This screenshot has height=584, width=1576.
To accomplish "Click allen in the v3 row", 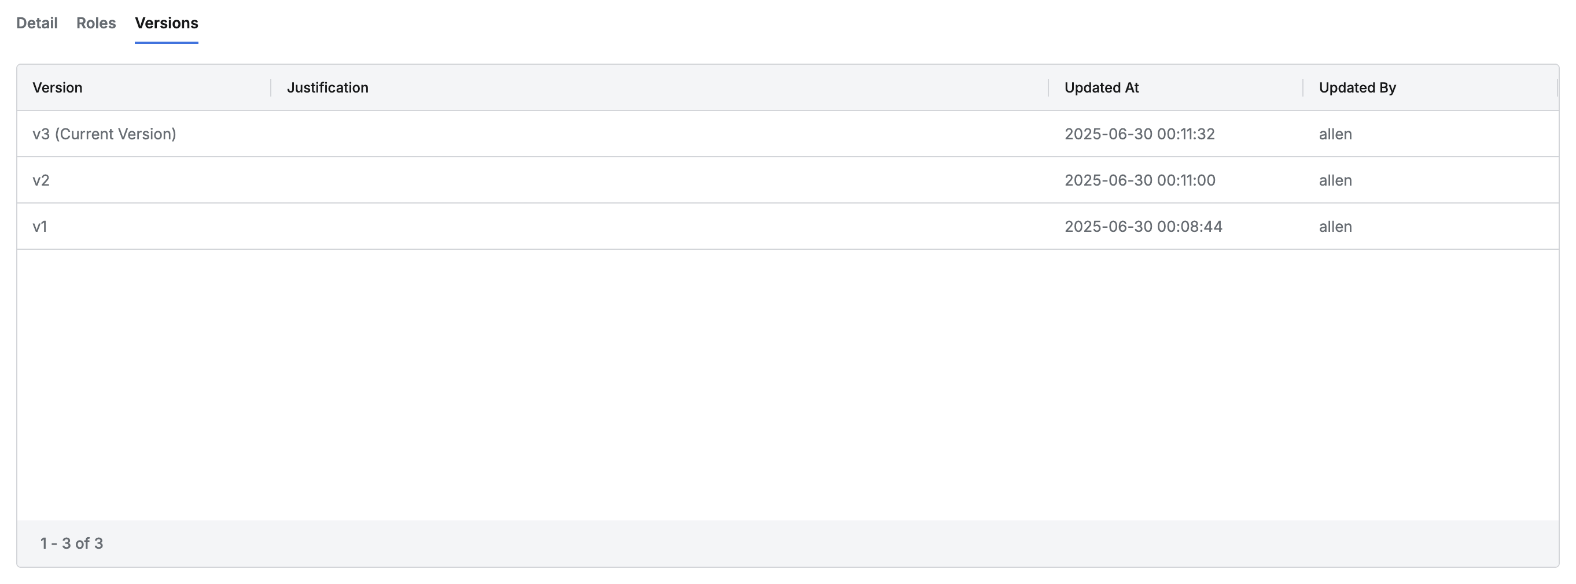I will coord(1335,134).
